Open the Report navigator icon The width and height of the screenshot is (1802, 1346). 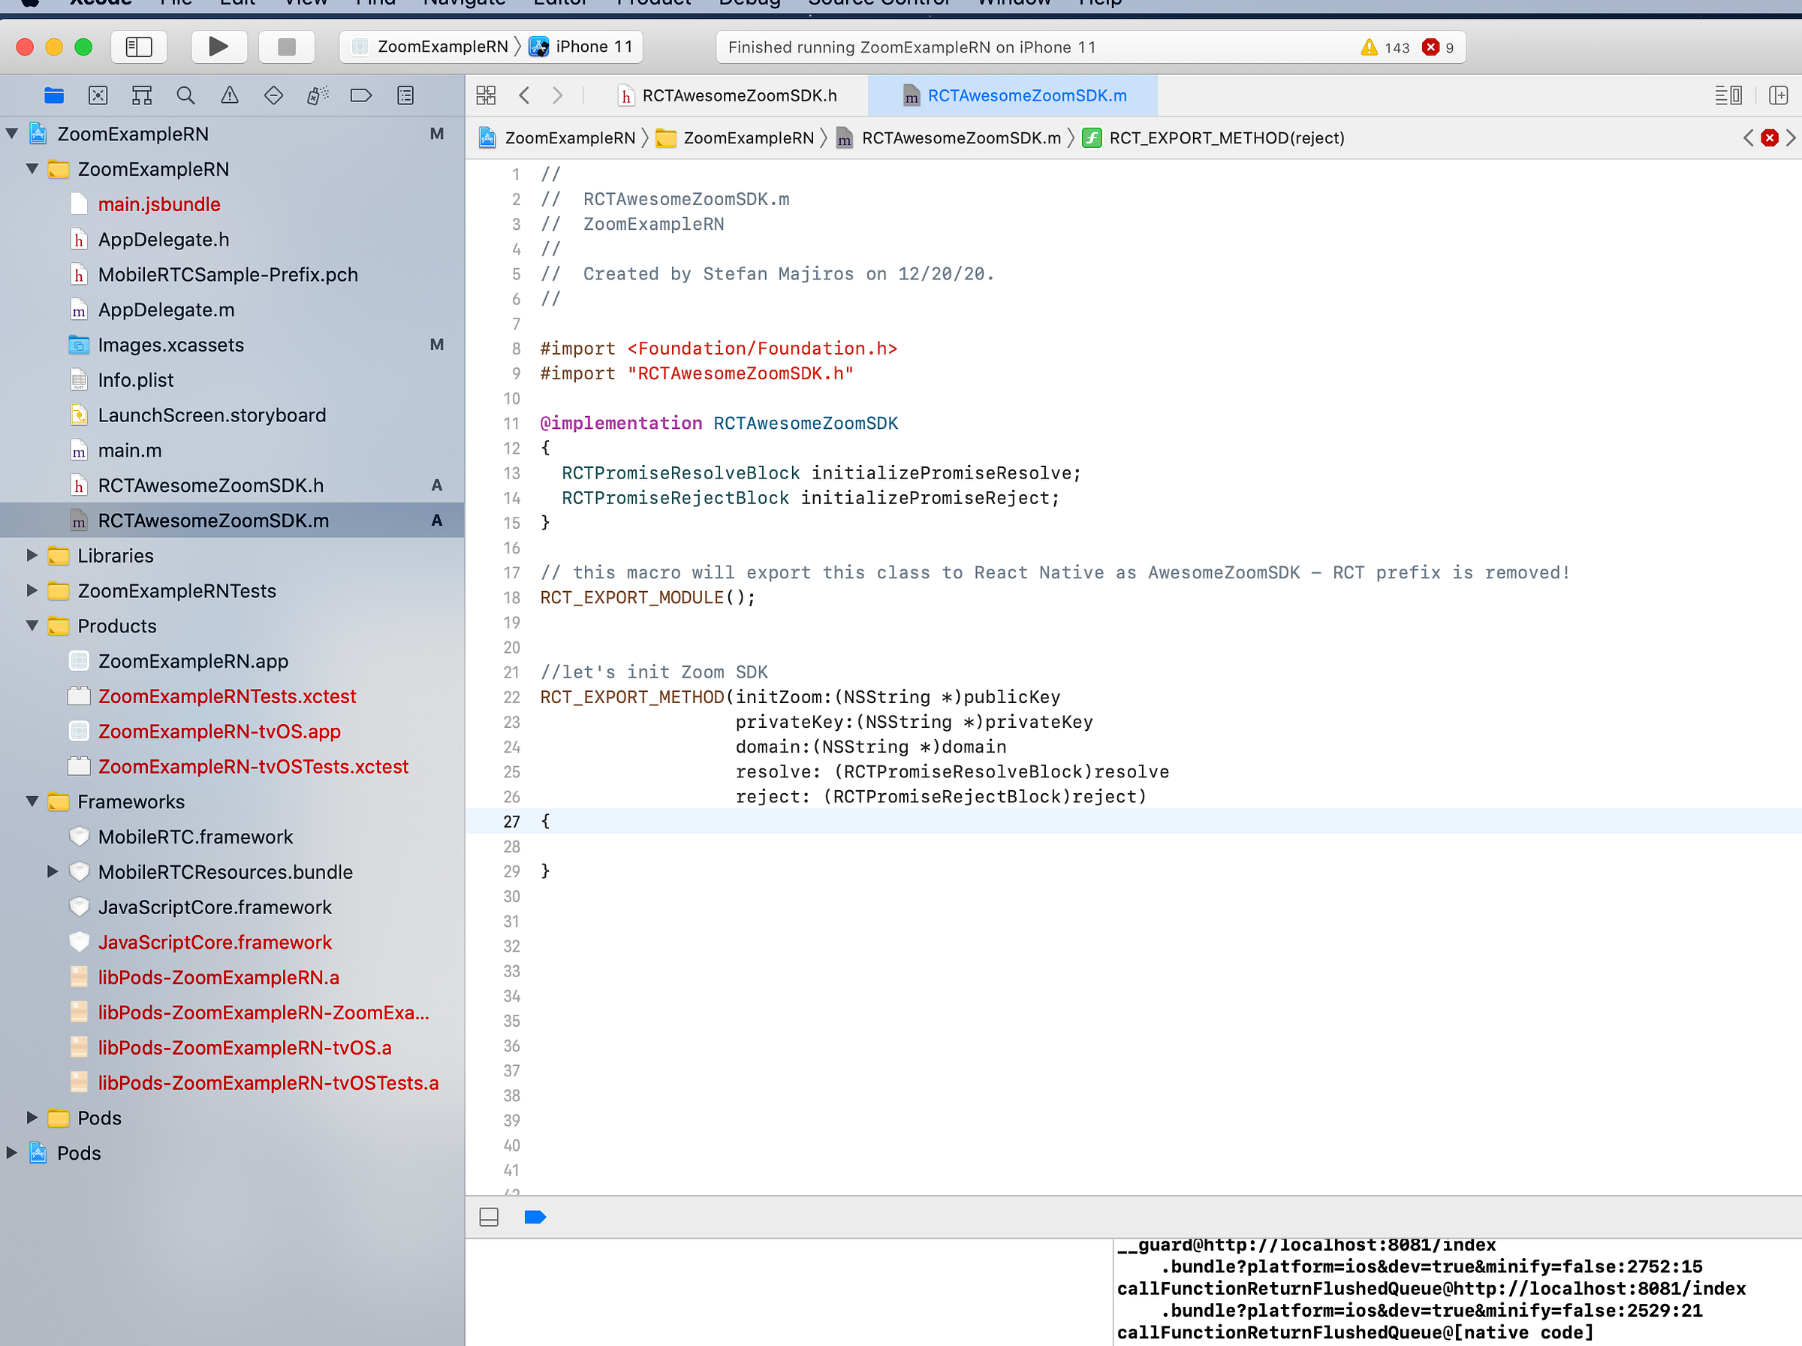(x=405, y=95)
